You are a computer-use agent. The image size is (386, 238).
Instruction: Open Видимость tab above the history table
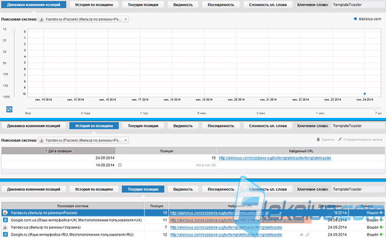pyautogui.click(x=183, y=126)
